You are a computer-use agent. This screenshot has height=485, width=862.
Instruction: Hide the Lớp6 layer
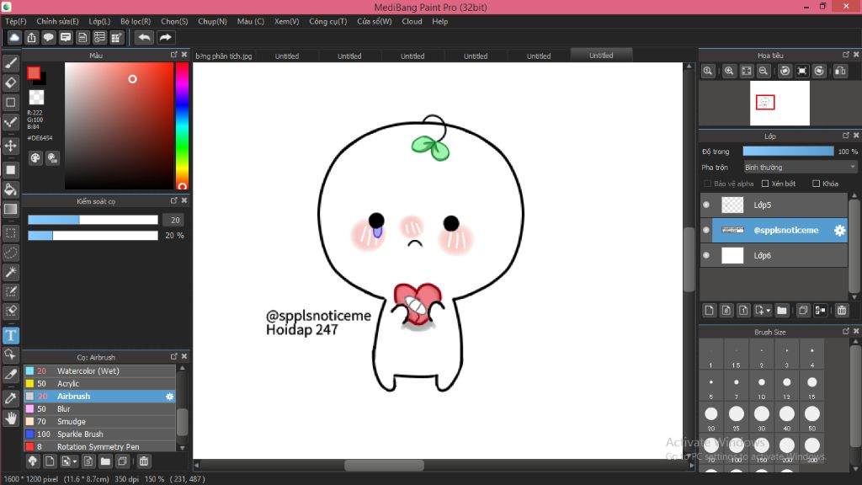pos(706,255)
